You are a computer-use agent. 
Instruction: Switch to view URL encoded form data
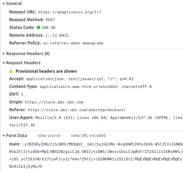pos(88,136)
